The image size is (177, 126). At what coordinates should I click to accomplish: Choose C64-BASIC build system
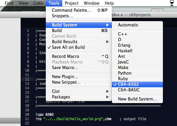coord(137,90)
